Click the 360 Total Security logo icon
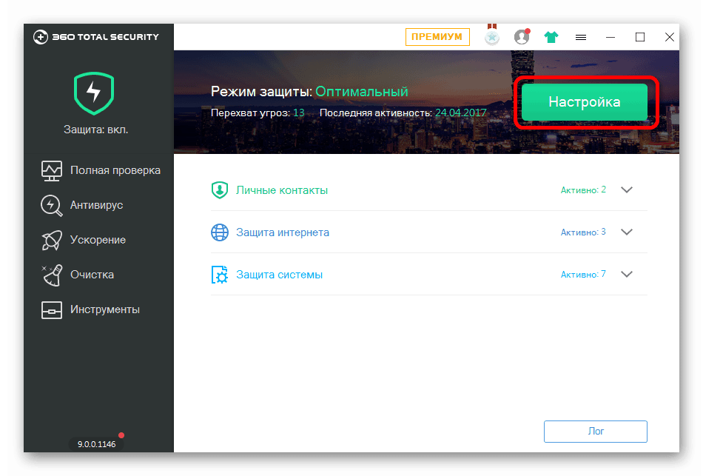The image size is (703, 476). pos(41,37)
